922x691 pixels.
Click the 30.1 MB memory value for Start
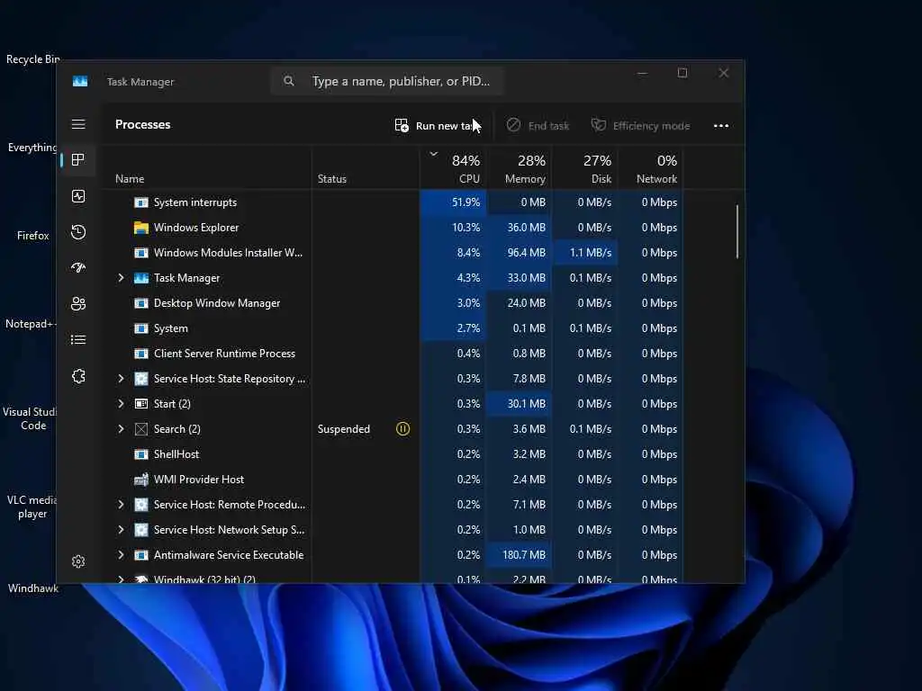(526, 404)
